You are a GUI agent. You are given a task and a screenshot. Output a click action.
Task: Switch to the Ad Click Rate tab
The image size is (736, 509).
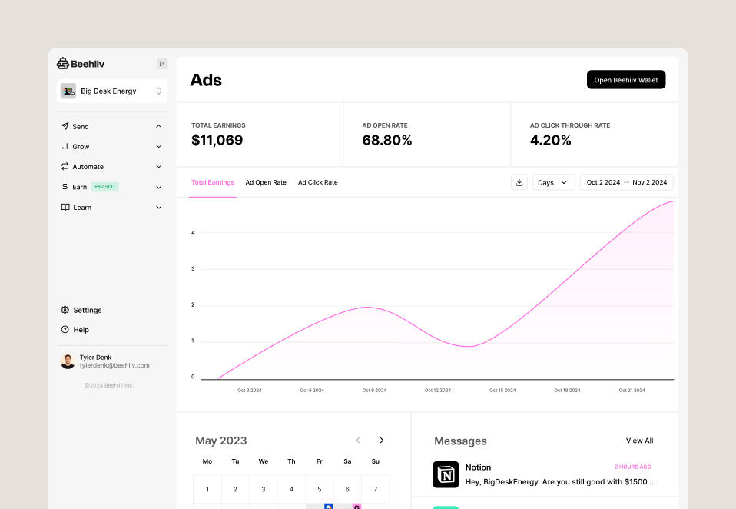pyautogui.click(x=318, y=182)
